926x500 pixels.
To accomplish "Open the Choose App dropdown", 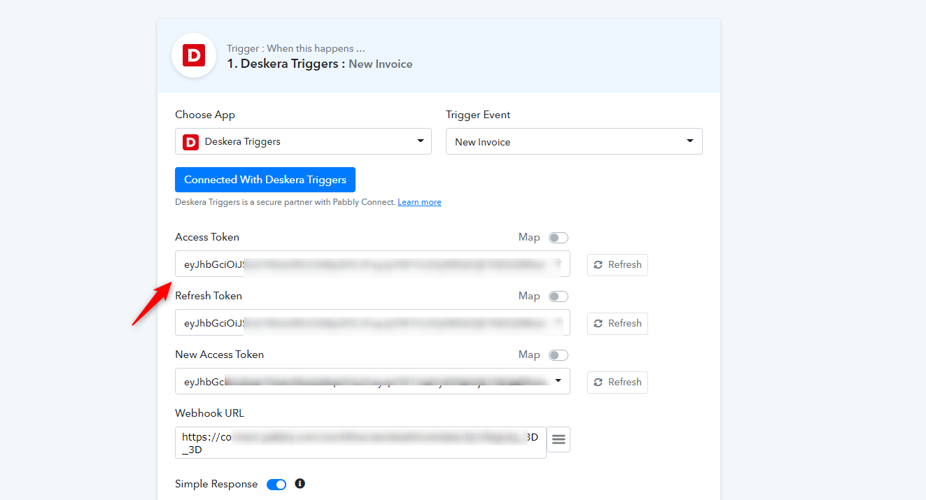I will [x=303, y=141].
